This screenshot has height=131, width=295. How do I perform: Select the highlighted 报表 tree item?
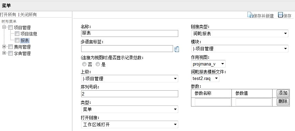click(25, 40)
